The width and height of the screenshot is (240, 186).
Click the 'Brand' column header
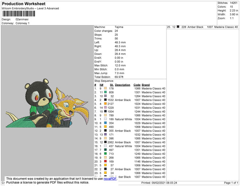point(146,85)
